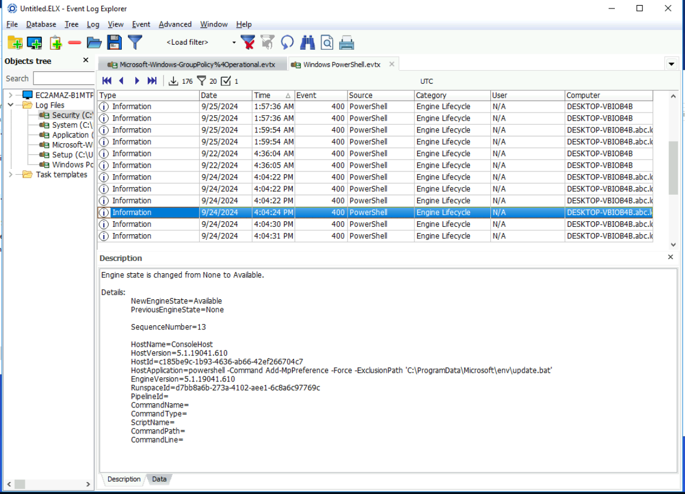Click the printer icon
The width and height of the screenshot is (685, 494).
click(346, 42)
